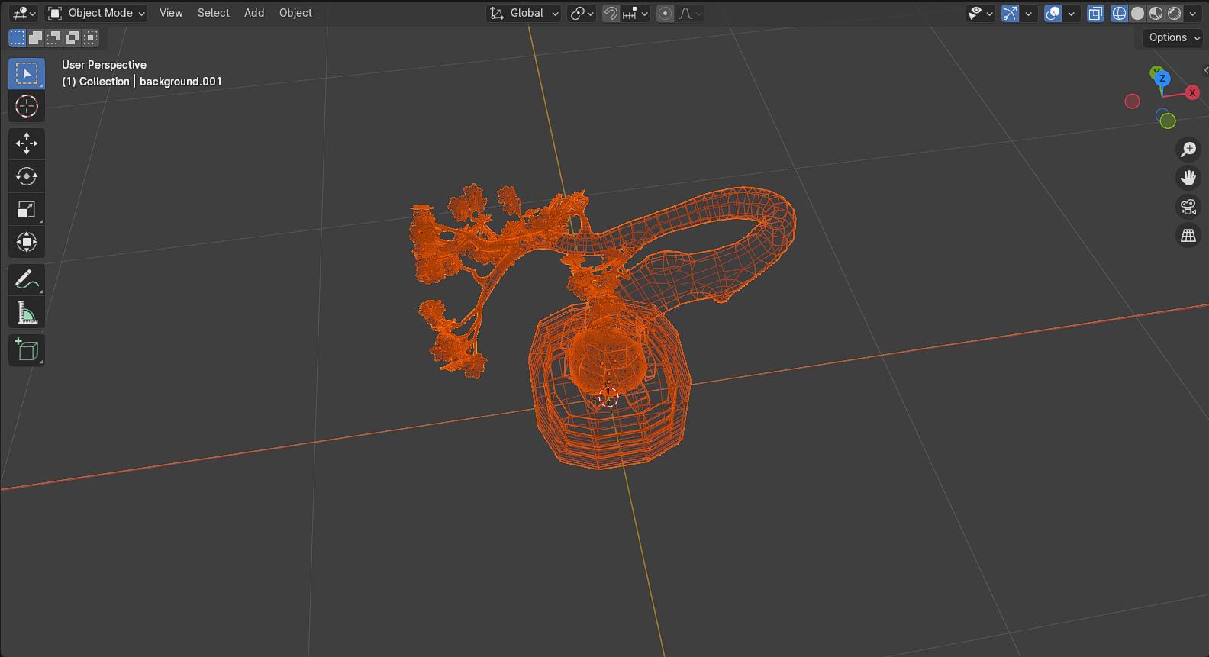Select the Annotate pencil tool
Viewport: 1209px width, 657px height.
(x=27, y=280)
